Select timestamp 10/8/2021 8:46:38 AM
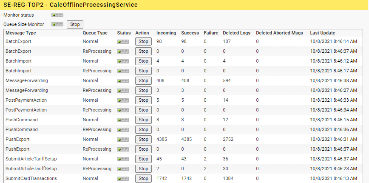This screenshot has width=369, height=183. click(334, 80)
